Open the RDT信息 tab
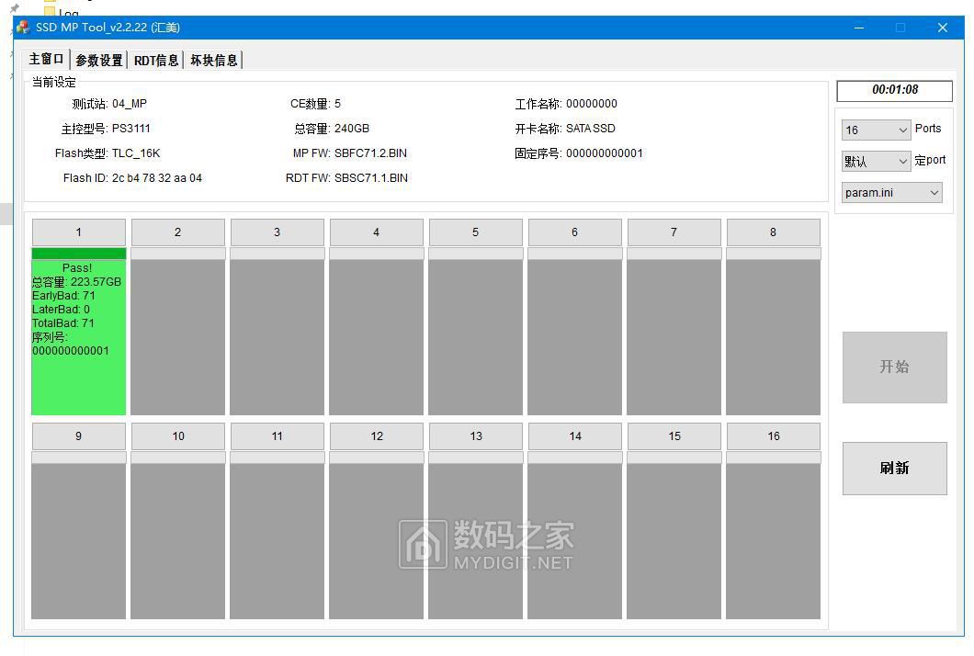 tap(156, 61)
